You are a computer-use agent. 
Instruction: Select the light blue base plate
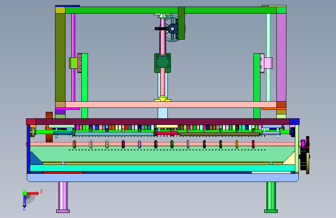coord(163,177)
